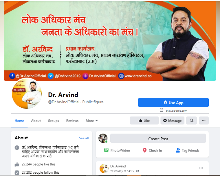Choose the Tag Friends icon option
This screenshot has height=176, width=220.
(x=178, y=150)
